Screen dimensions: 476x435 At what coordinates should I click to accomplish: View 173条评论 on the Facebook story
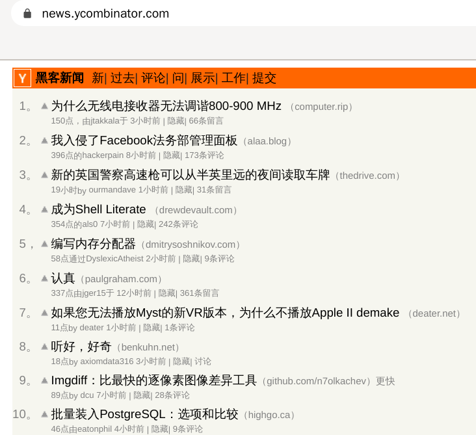204,155
